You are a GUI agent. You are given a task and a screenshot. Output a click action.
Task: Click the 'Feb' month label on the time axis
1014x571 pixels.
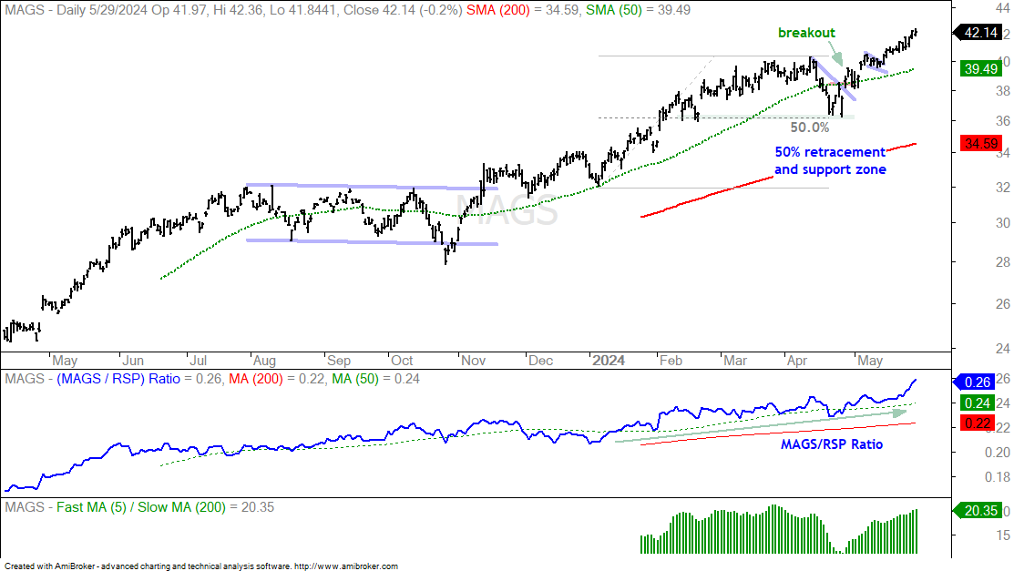point(671,361)
